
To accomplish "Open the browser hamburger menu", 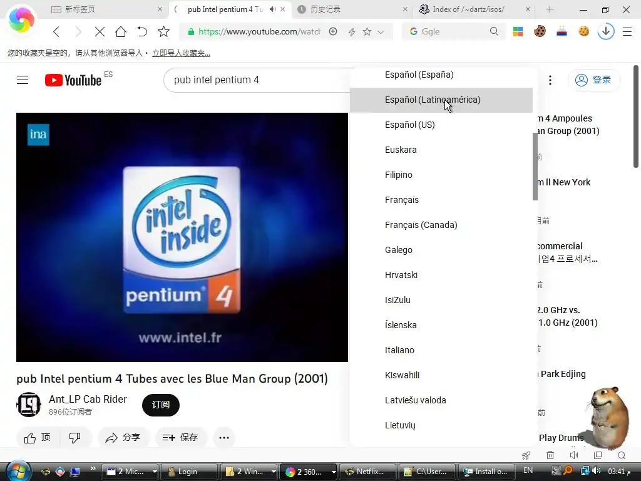I will tap(627, 31).
